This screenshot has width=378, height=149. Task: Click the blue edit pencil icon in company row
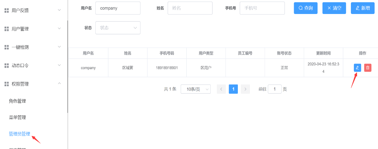[x=357, y=68]
